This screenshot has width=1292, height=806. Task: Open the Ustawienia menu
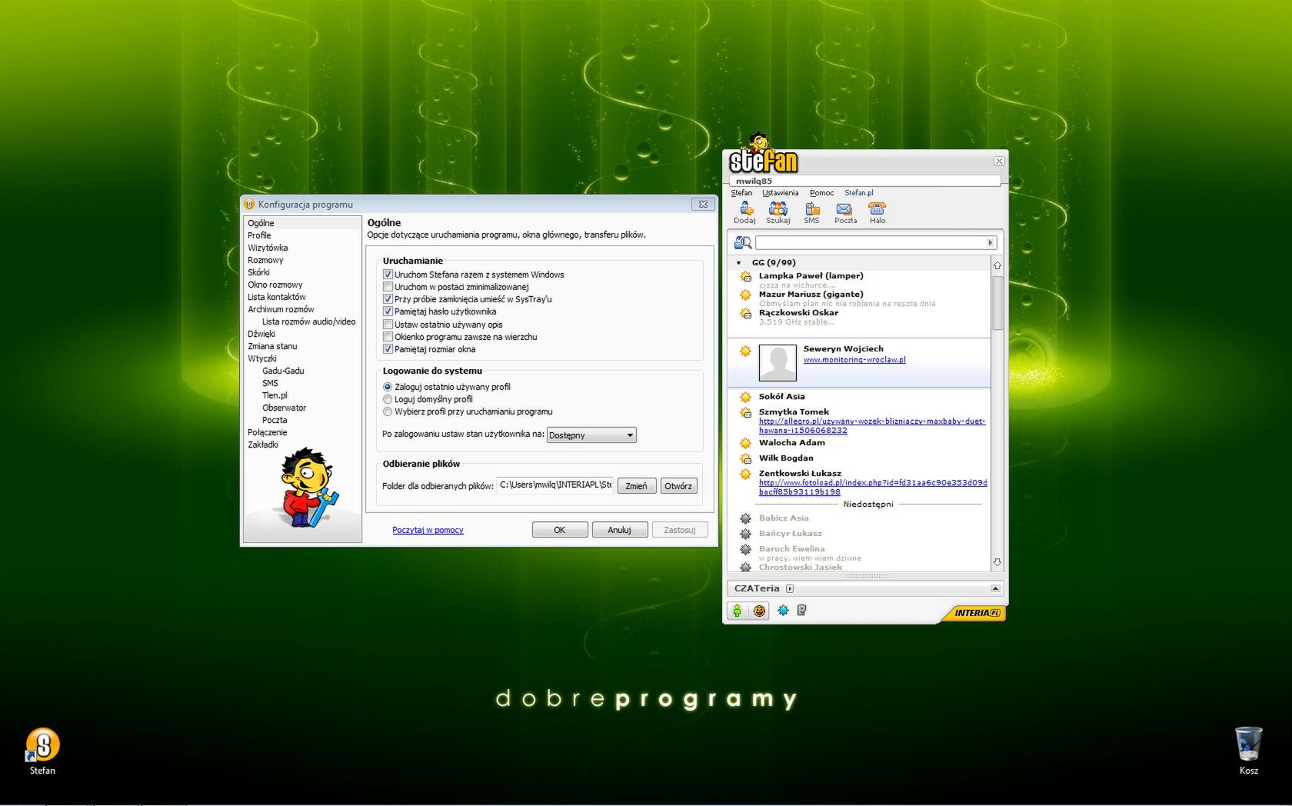click(x=781, y=193)
